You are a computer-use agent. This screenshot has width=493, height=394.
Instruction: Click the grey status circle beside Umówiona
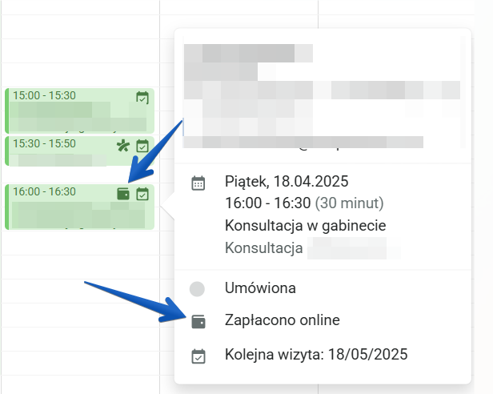click(x=197, y=289)
